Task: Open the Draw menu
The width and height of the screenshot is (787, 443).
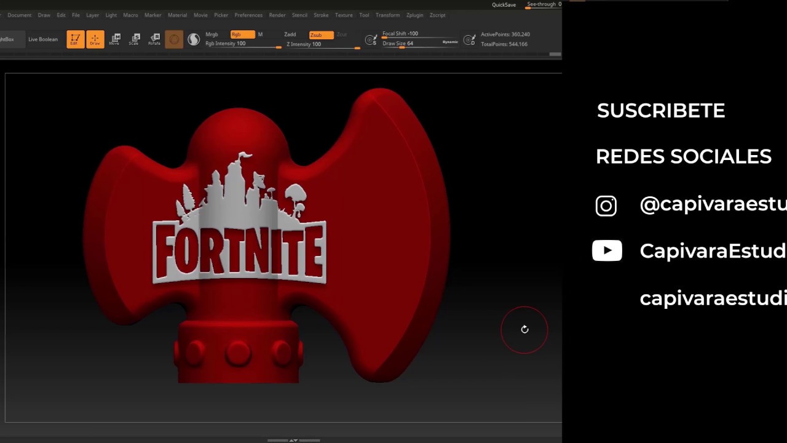Action: click(x=44, y=15)
